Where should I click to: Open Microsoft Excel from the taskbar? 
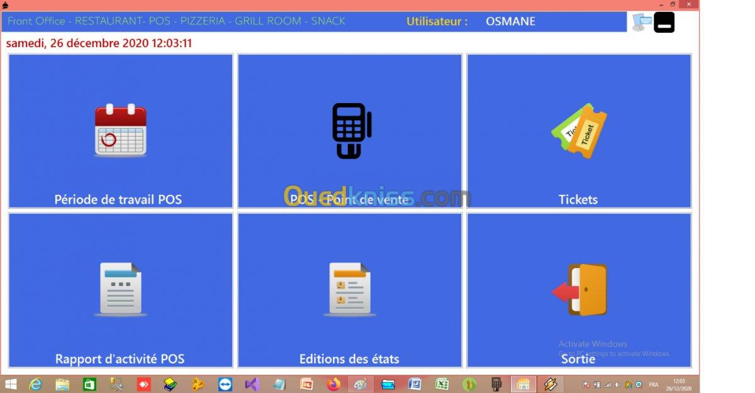442,384
